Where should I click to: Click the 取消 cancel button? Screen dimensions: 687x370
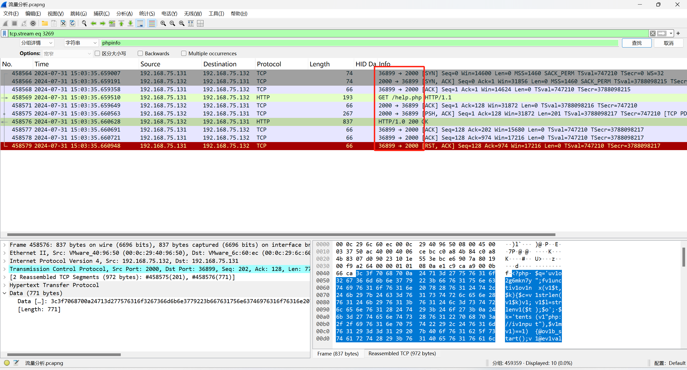pos(668,43)
